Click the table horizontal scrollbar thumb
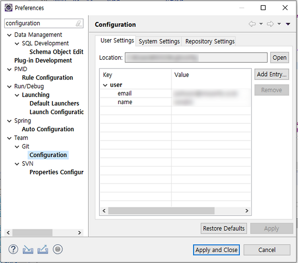 [161, 211]
